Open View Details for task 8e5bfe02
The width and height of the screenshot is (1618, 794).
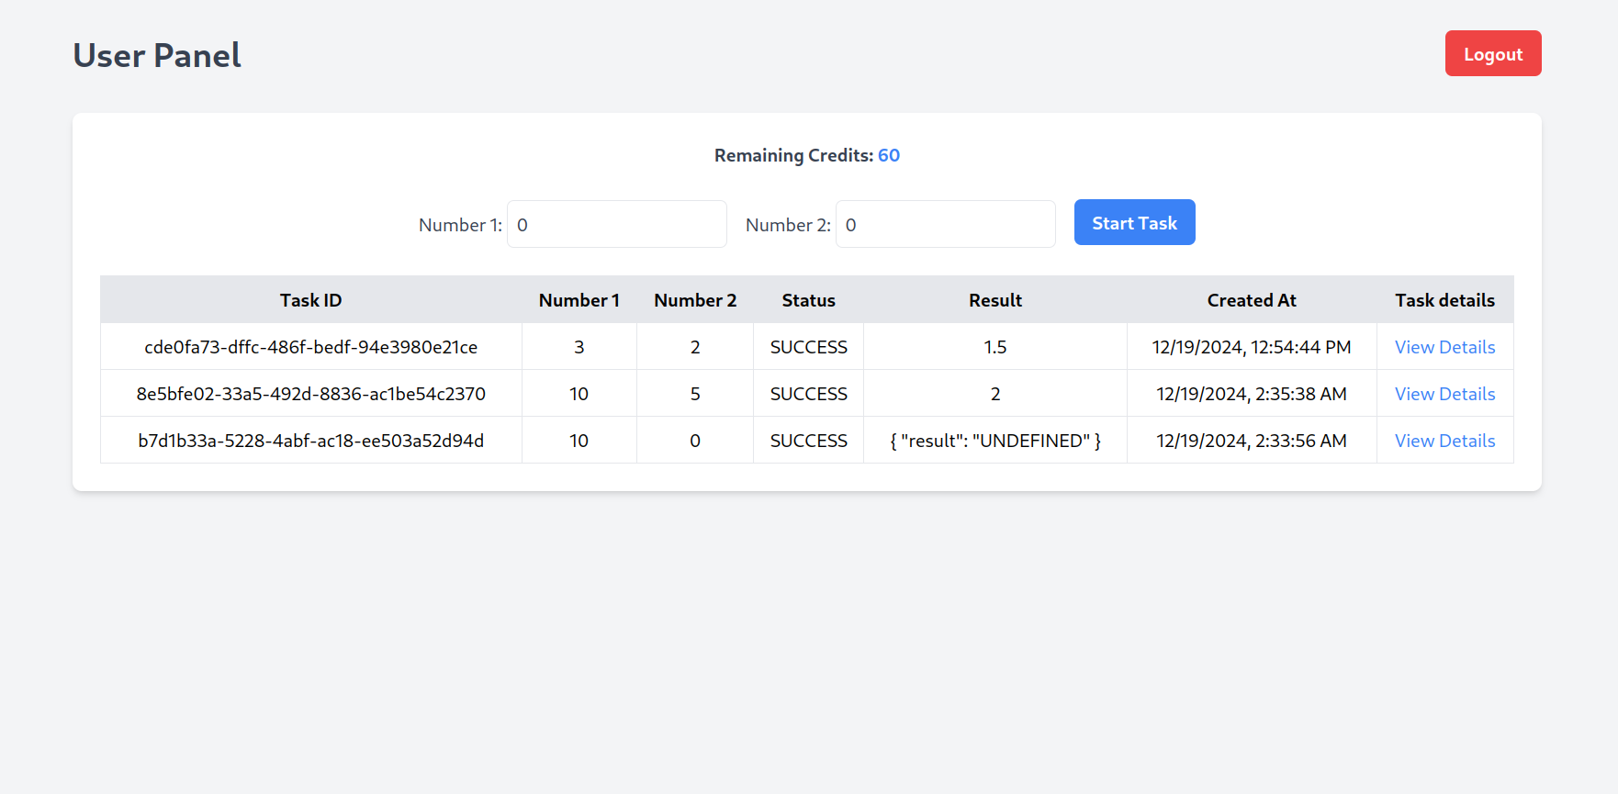point(1444,394)
